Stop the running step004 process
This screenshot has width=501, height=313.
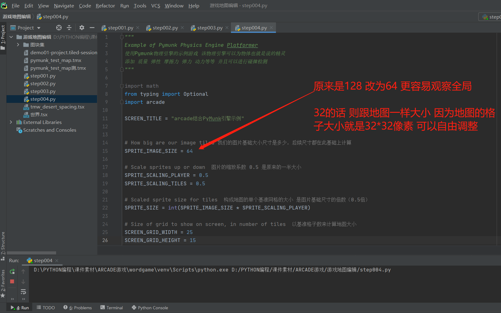(12, 281)
